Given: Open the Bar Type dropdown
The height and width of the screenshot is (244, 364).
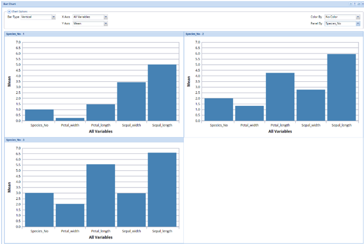Looking at the screenshot, I should point(53,17).
